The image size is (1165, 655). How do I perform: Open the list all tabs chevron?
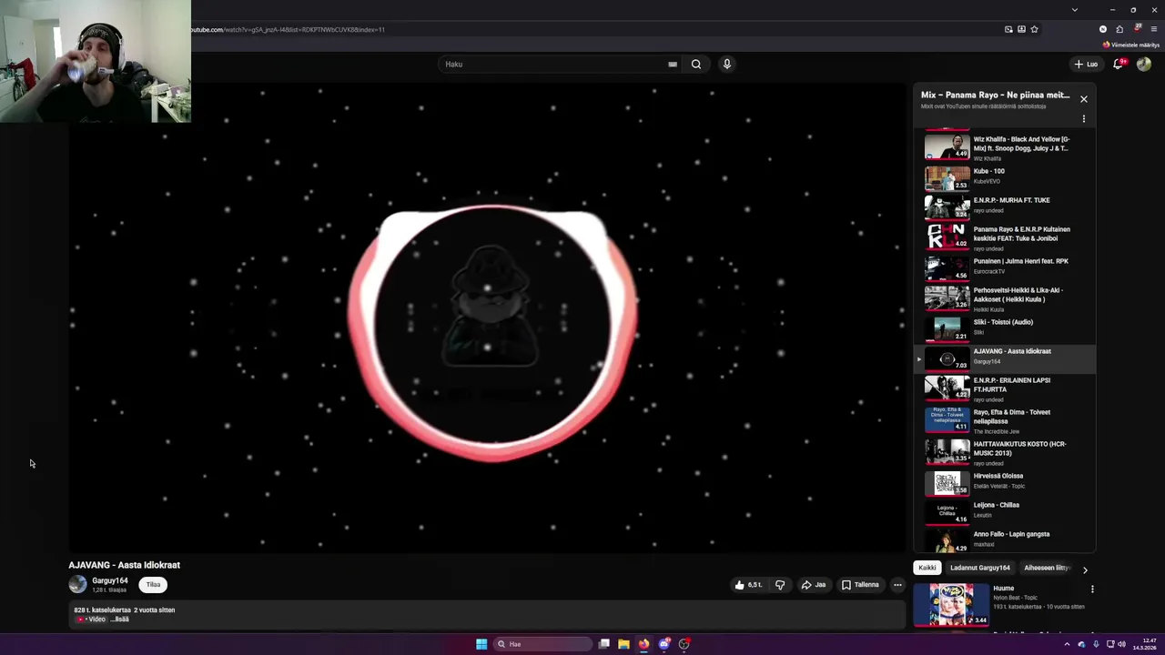tap(1074, 10)
